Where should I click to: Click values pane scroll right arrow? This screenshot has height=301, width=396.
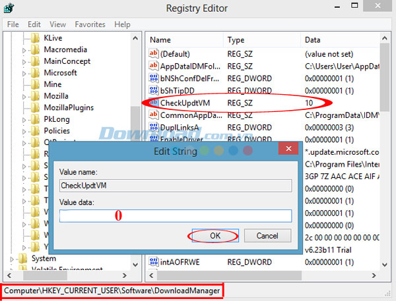pyautogui.click(x=374, y=275)
